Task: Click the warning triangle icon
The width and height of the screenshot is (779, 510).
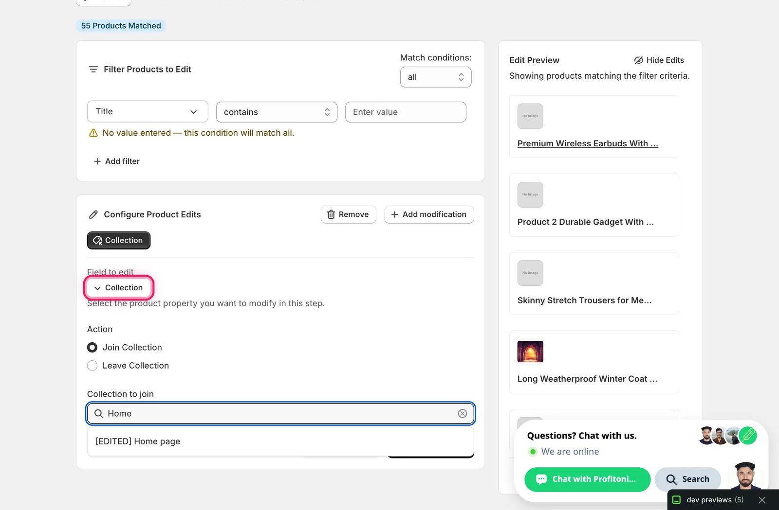Action: coord(93,133)
